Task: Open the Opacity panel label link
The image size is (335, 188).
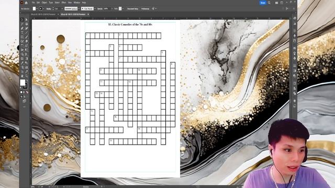Action: (100, 9)
